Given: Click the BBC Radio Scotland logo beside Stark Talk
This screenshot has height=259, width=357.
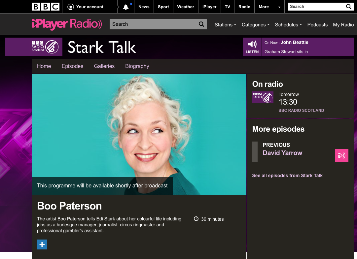Looking at the screenshot, I should point(45,47).
